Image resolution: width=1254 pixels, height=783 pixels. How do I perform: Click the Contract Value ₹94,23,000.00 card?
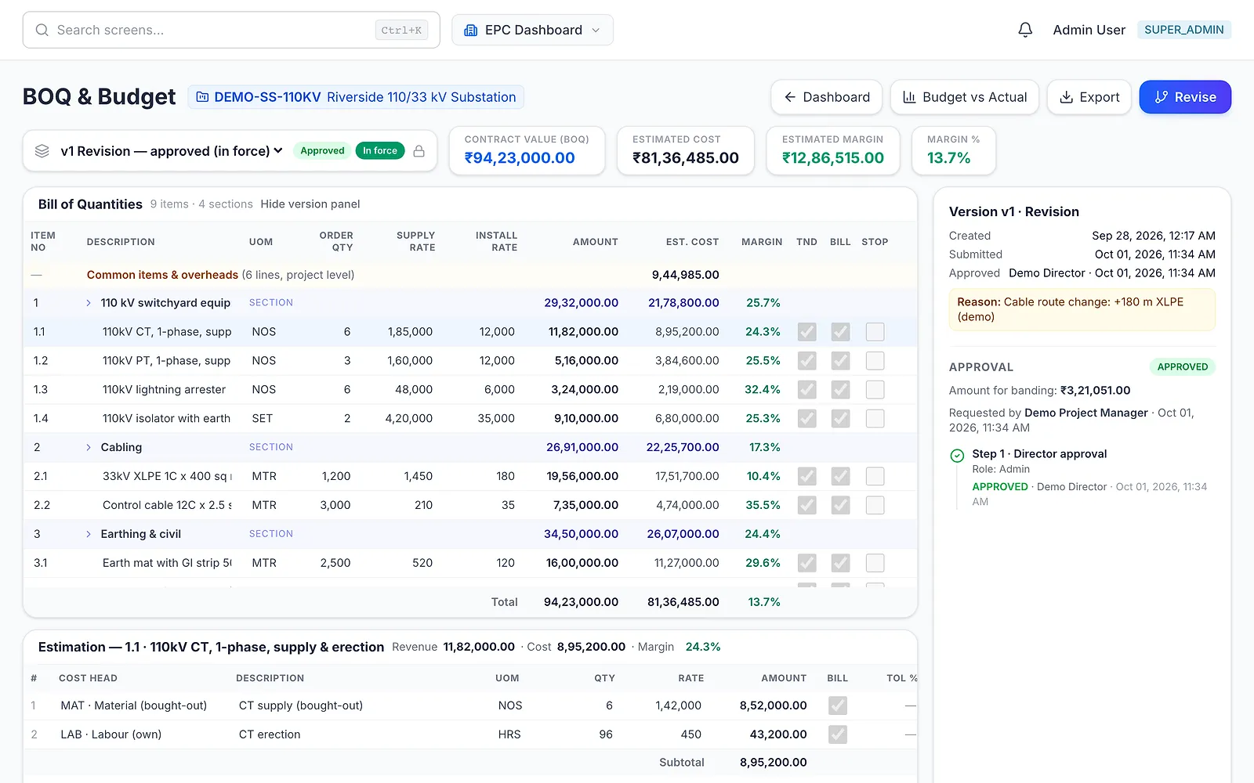coord(527,150)
